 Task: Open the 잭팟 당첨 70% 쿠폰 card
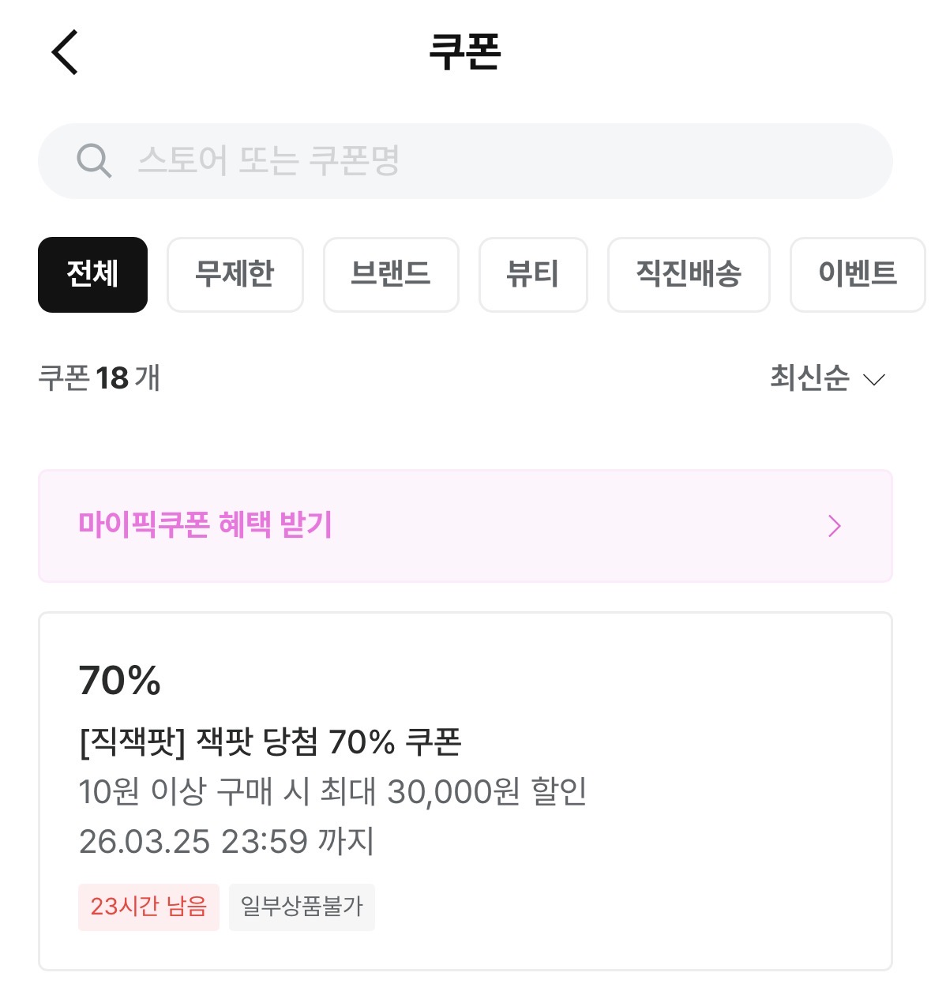[x=465, y=790]
